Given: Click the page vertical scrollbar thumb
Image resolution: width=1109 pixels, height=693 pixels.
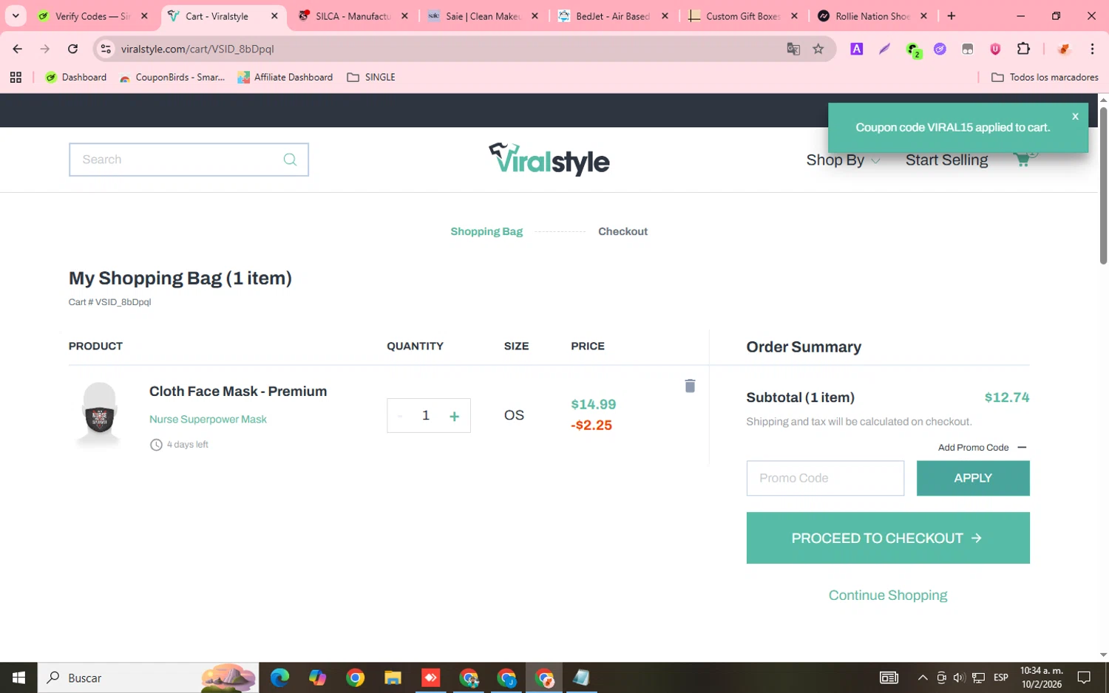Looking at the screenshot, I should [x=1103, y=185].
